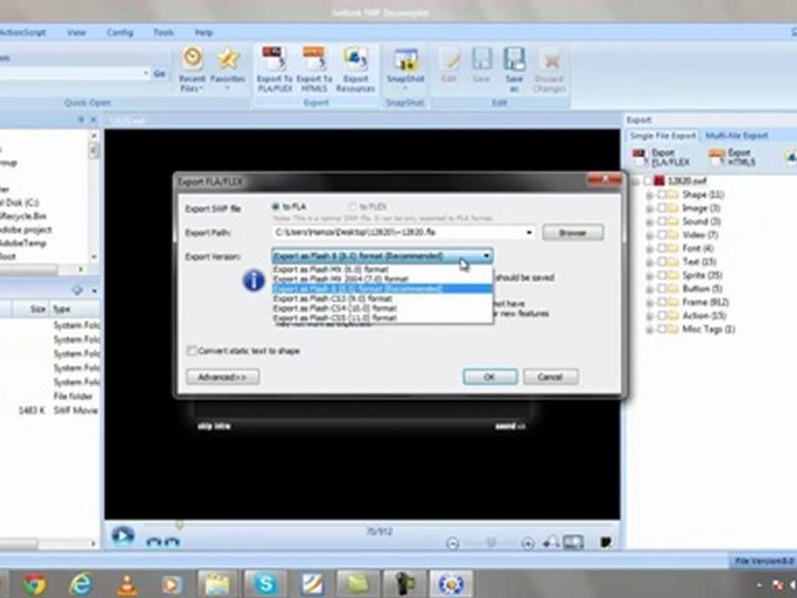Open Internet Explorer from taskbar

(81, 584)
